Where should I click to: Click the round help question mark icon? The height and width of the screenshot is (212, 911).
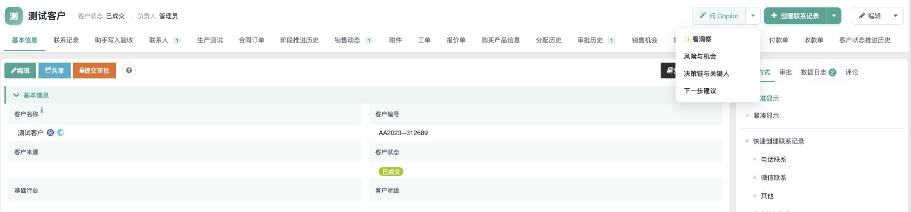coord(129,71)
